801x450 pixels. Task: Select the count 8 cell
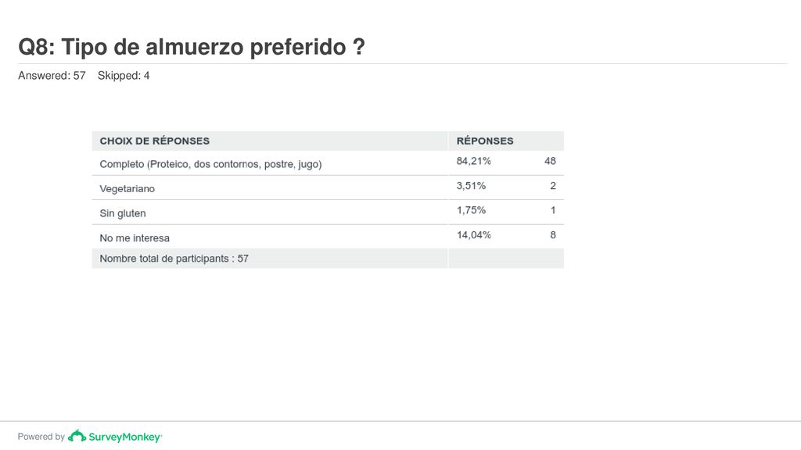coord(553,235)
